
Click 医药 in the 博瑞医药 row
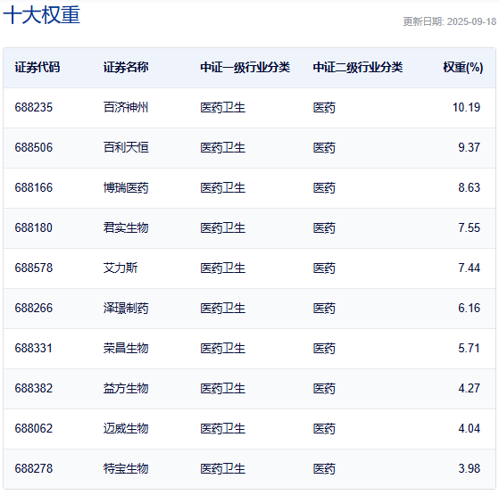coord(324,187)
